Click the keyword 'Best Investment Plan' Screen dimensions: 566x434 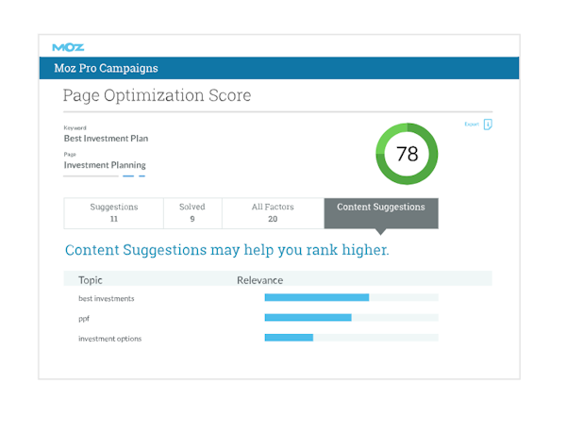pyautogui.click(x=106, y=139)
